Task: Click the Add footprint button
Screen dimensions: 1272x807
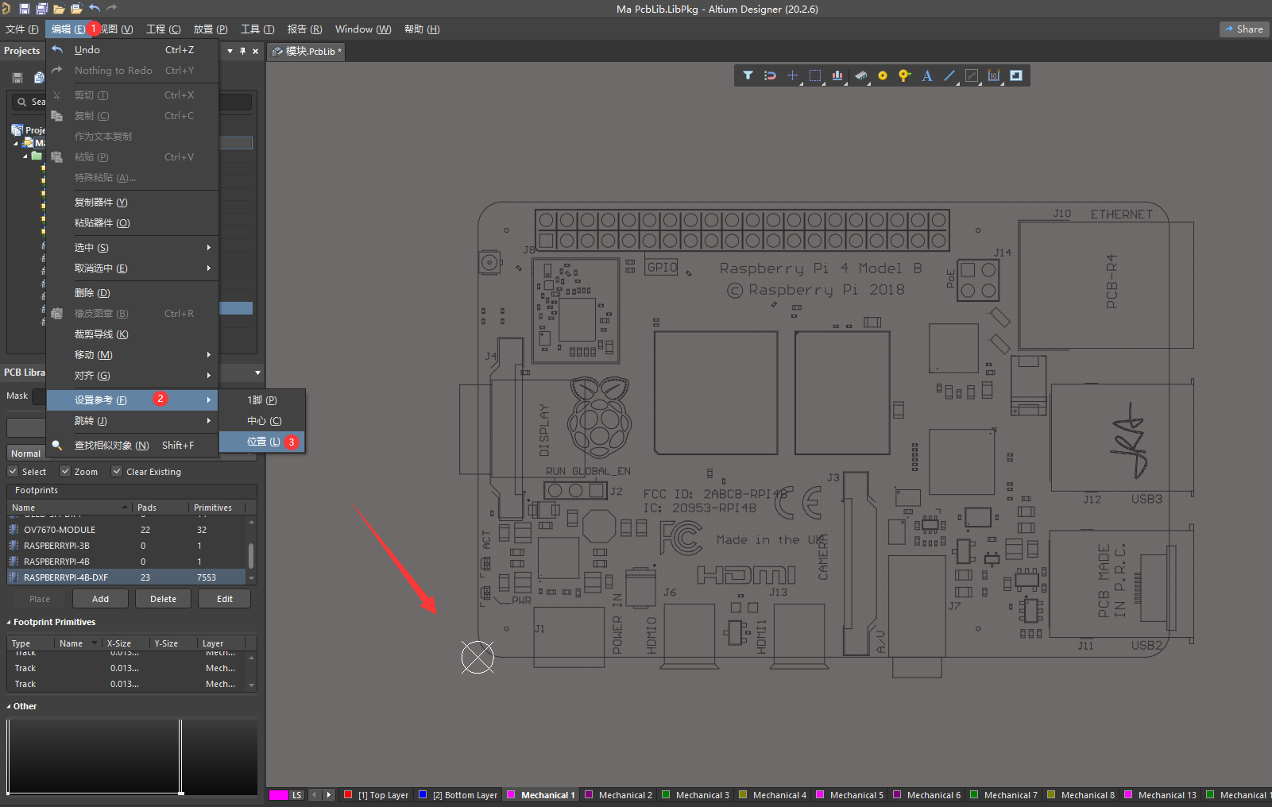Action: coord(100,598)
